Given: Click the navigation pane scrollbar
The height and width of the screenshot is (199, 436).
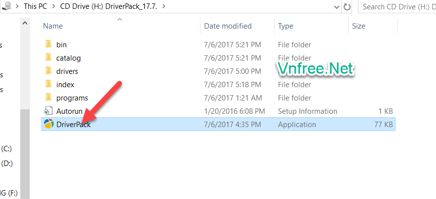Looking at the screenshot, I should (x=25, y=148).
